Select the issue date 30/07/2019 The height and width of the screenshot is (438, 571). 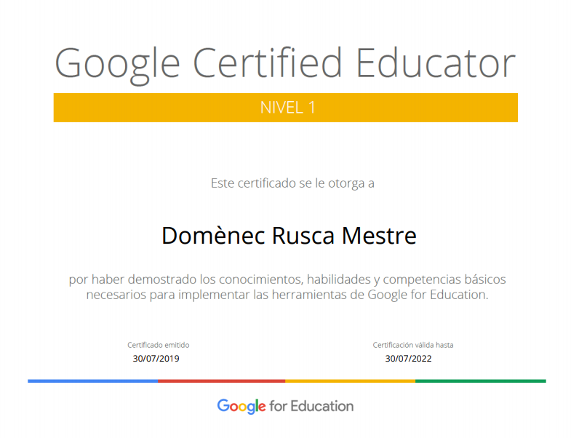click(x=156, y=358)
